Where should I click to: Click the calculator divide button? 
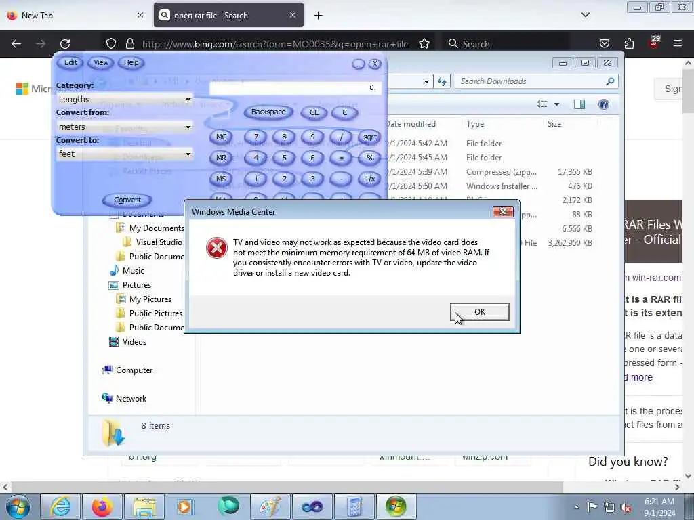(x=341, y=137)
